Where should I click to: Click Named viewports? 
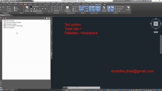tap(75, 7)
